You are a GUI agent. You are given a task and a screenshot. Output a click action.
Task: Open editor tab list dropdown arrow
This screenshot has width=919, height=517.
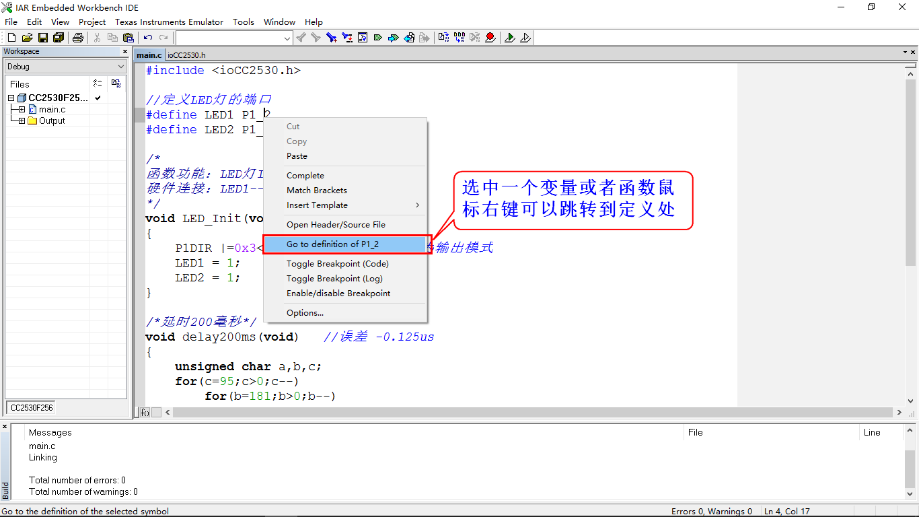click(905, 53)
